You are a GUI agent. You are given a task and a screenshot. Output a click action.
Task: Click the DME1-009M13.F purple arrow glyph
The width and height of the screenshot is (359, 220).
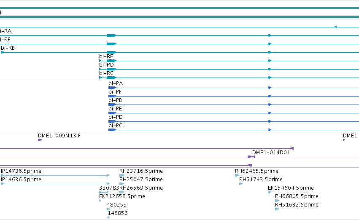pyautogui.click(x=40, y=140)
